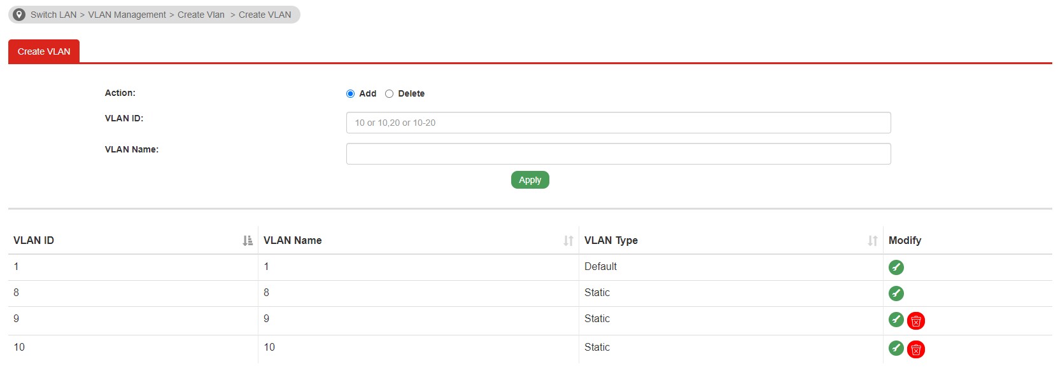The image size is (1058, 378).
Task: Select the Add action radio button
Action: coord(350,94)
